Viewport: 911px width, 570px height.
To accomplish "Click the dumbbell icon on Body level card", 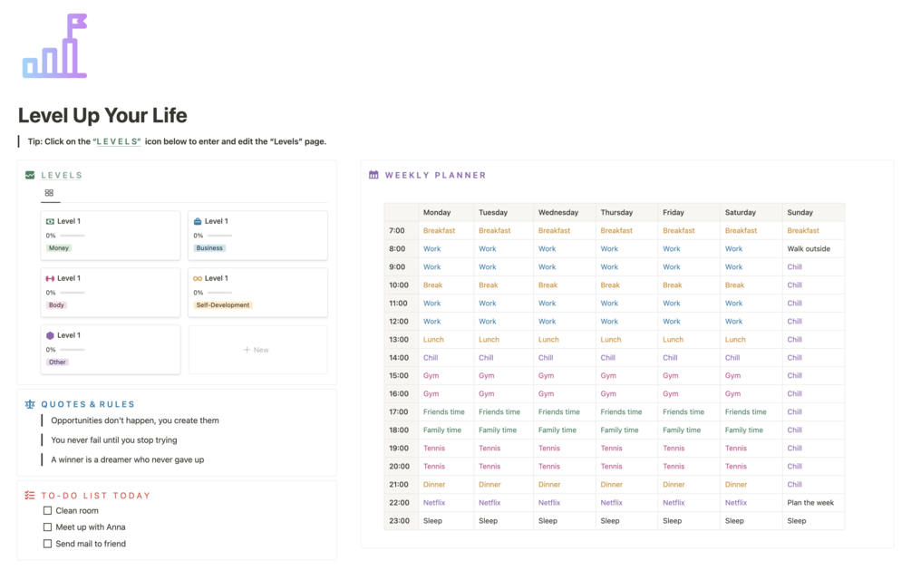I will coord(50,278).
